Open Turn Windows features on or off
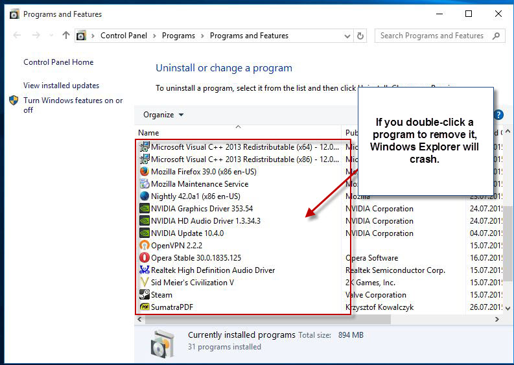 73,105
